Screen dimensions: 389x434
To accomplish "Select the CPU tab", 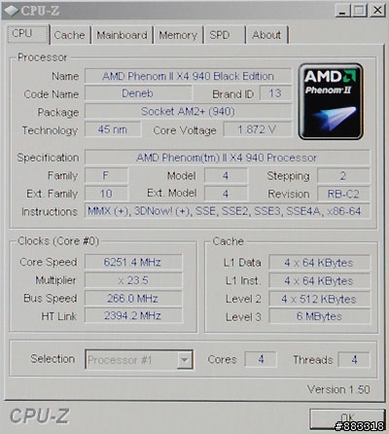I will (x=28, y=34).
